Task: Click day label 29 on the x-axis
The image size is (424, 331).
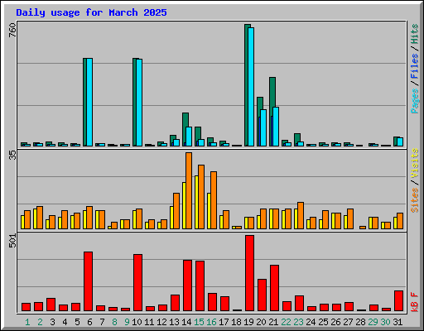Action: (x=373, y=322)
